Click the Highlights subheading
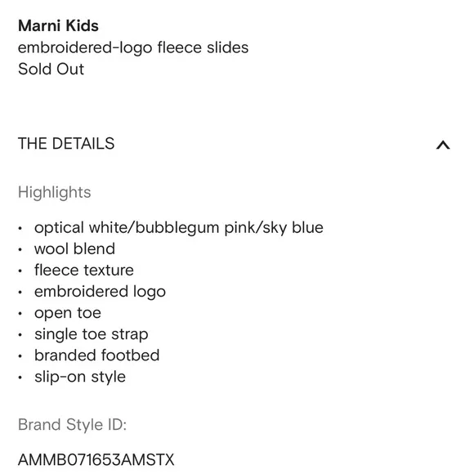 (55, 193)
